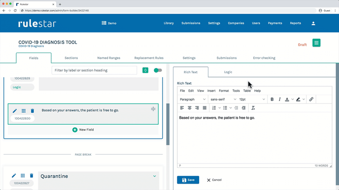Align text right in the editor

(x=197, y=108)
